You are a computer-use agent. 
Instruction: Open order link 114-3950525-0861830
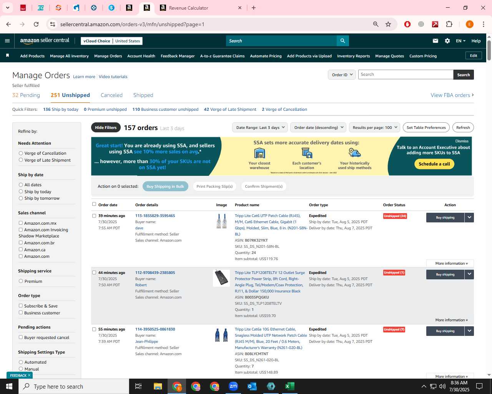click(x=155, y=329)
